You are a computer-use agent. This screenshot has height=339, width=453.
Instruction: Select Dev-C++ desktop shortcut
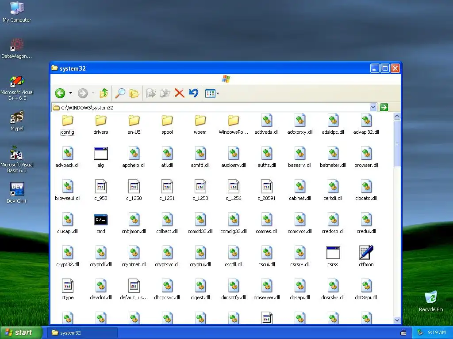pyautogui.click(x=17, y=193)
